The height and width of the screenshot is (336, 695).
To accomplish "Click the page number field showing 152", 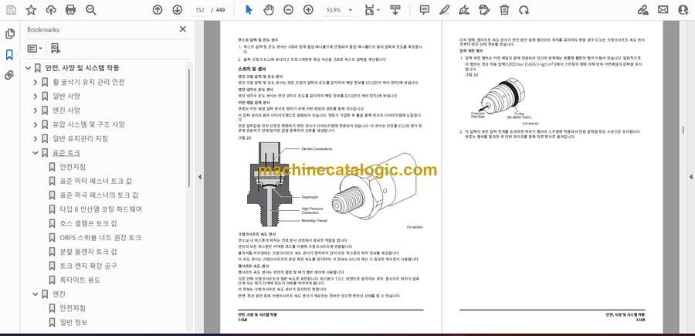I will [200, 10].
